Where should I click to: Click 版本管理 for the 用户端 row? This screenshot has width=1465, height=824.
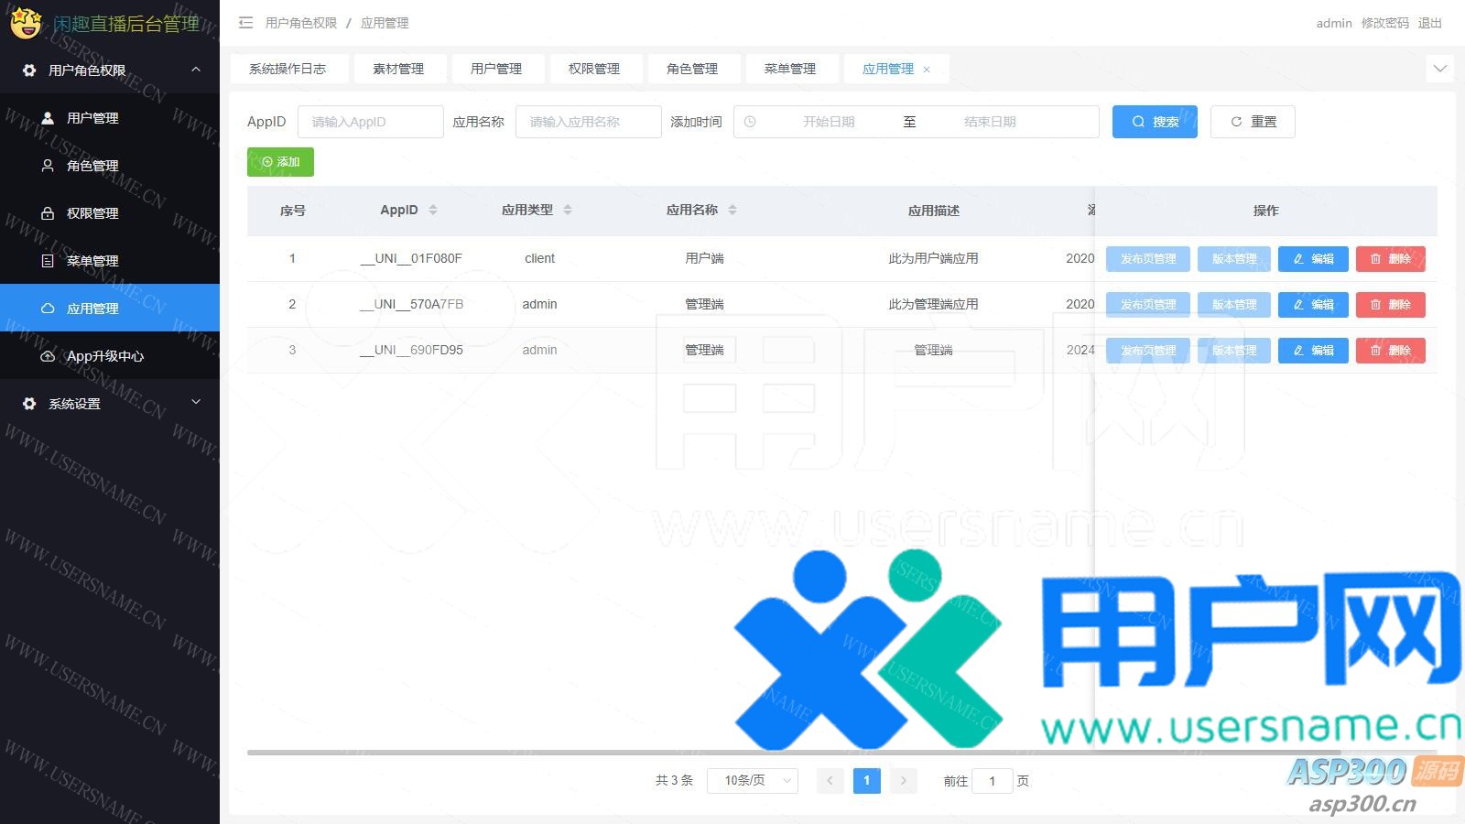tap(1234, 259)
